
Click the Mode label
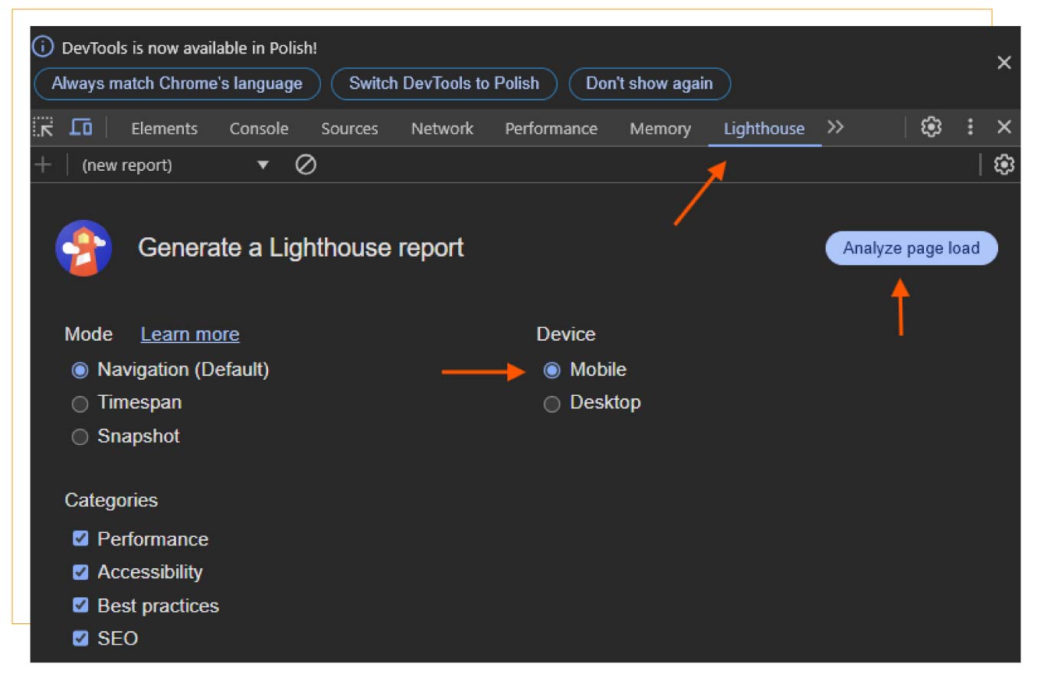click(x=88, y=335)
